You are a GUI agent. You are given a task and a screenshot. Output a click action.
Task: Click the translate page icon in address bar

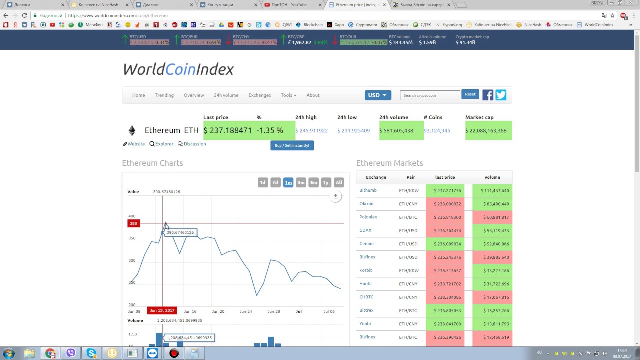[x=604, y=15]
